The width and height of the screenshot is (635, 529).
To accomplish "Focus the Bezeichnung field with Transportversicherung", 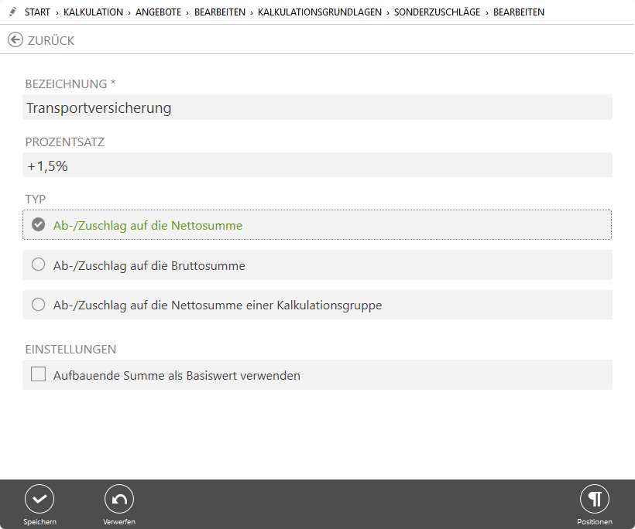I will click(x=317, y=108).
